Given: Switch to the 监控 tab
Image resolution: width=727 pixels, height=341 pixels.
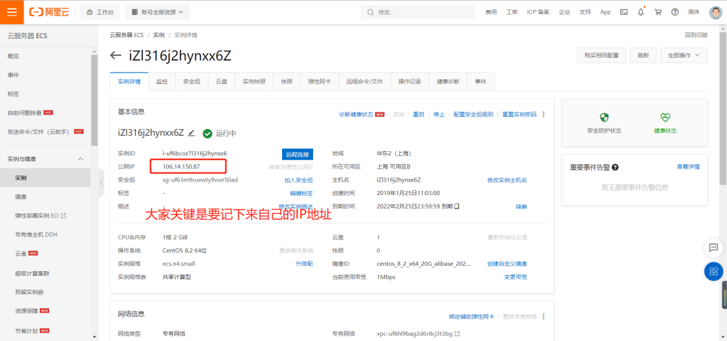Looking at the screenshot, I should (x=162, y=81).
